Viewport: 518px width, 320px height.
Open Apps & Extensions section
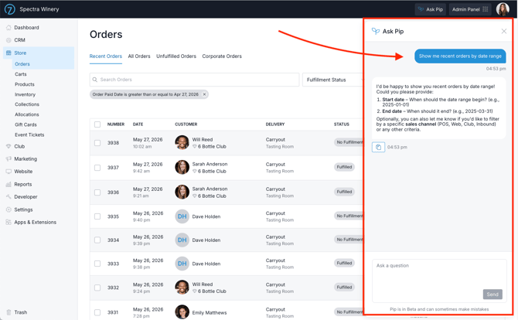[x=35, y=223]
